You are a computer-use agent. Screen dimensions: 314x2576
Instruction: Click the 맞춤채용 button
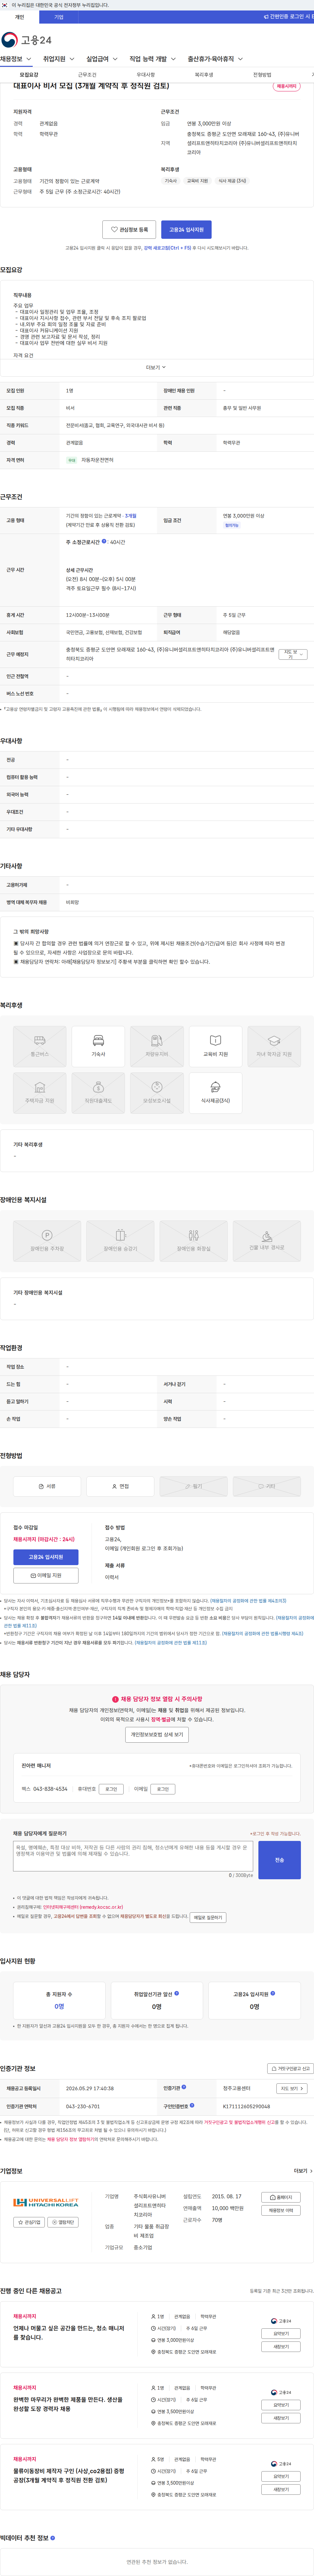pos(63,2222)
